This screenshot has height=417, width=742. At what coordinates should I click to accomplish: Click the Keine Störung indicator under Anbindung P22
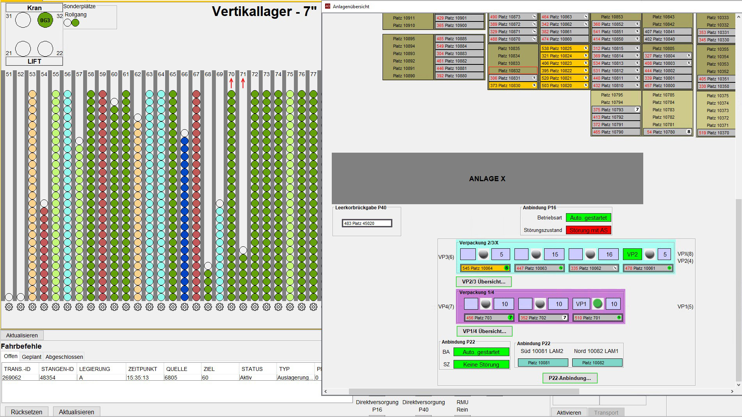(x=481, y=364)
